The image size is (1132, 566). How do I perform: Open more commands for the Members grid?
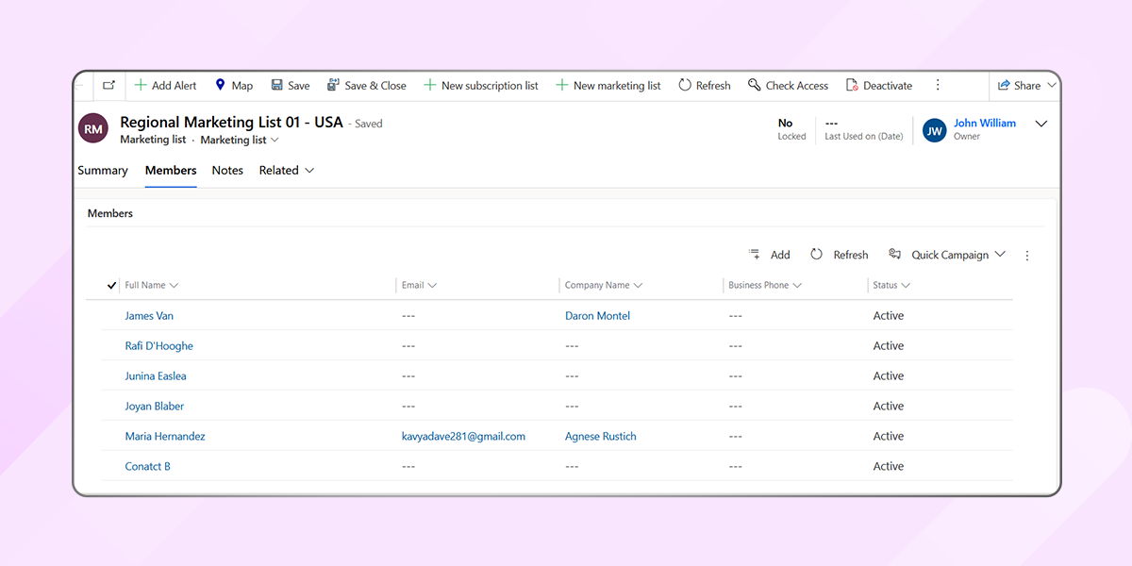pyautogui.click(x=1027, y=255)
